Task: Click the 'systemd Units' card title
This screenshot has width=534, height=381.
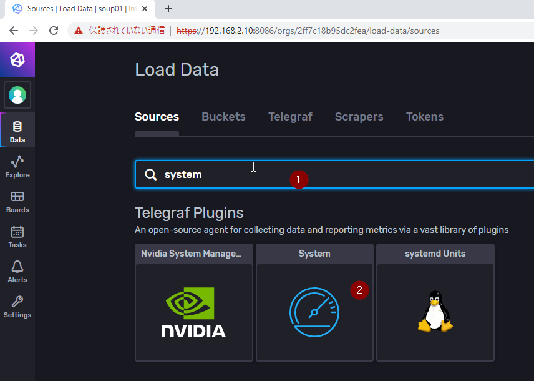Action: pyautogui.click(x=435, y=254)
